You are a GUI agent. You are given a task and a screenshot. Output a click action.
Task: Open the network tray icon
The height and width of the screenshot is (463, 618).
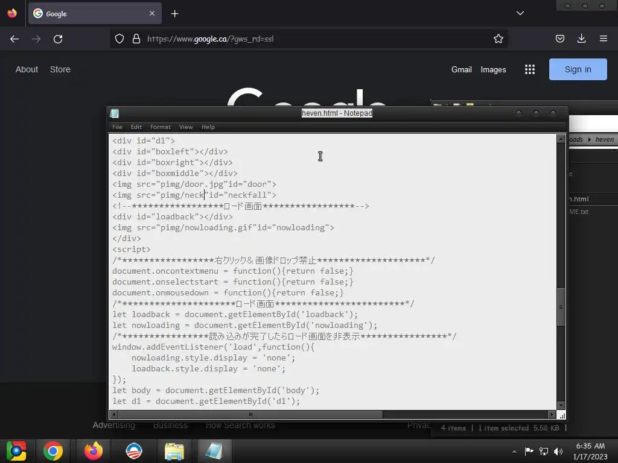[x=544, y=451]
